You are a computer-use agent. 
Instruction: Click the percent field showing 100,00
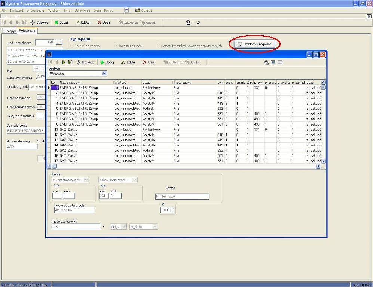pos(167,210)
